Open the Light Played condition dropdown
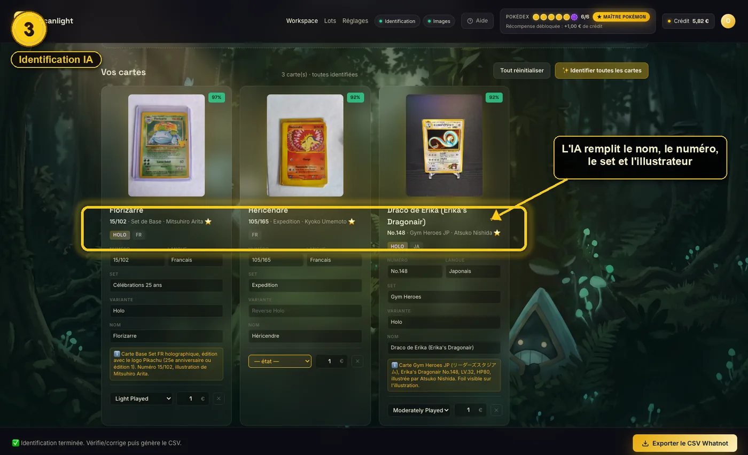Viewport: 748px width, 455px height. coord(142,398)
